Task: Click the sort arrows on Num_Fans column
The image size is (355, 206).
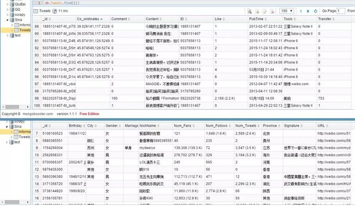Action: (x=193, y=126)
